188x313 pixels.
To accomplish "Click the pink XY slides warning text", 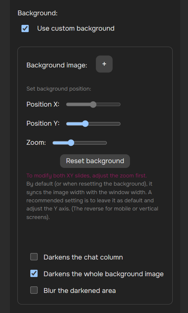I will (87, 176).
